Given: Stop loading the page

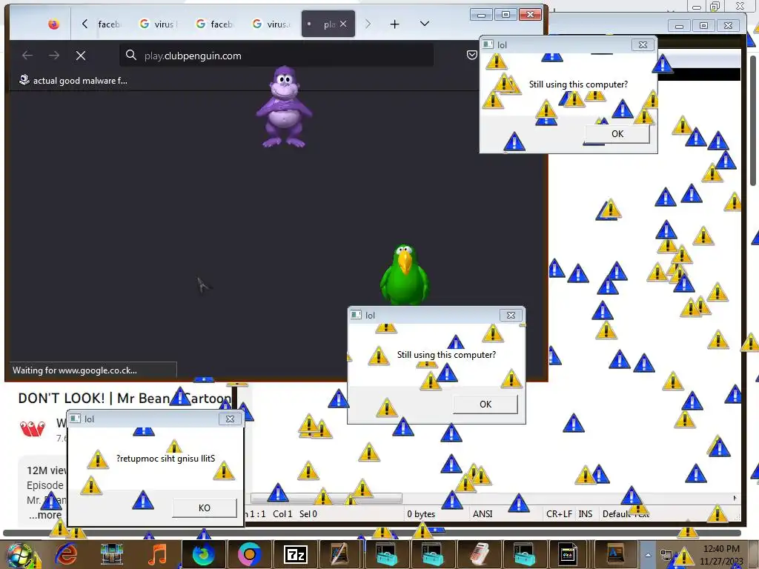Looking at the screenshot, I should (x=81, y=56).
